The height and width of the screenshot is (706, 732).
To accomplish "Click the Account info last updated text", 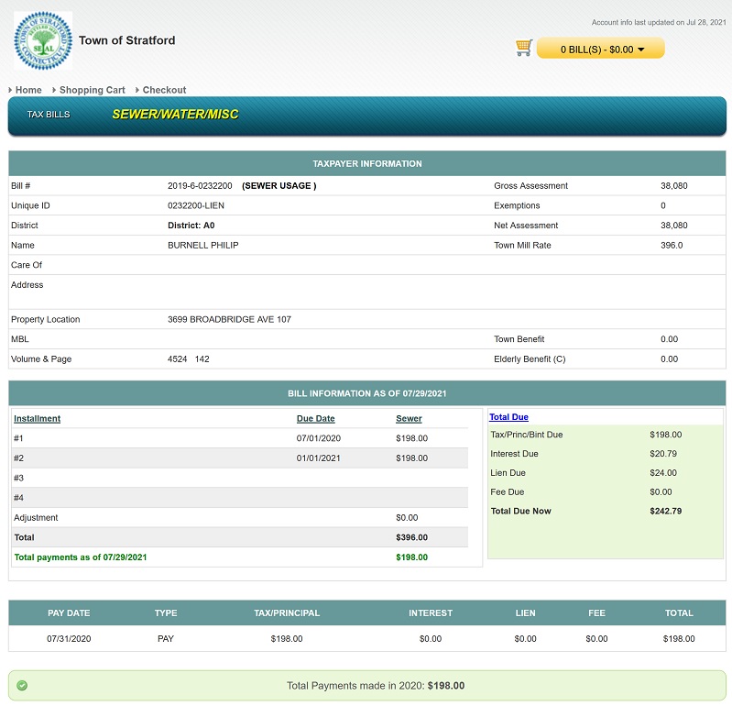I will coord(659,22).
